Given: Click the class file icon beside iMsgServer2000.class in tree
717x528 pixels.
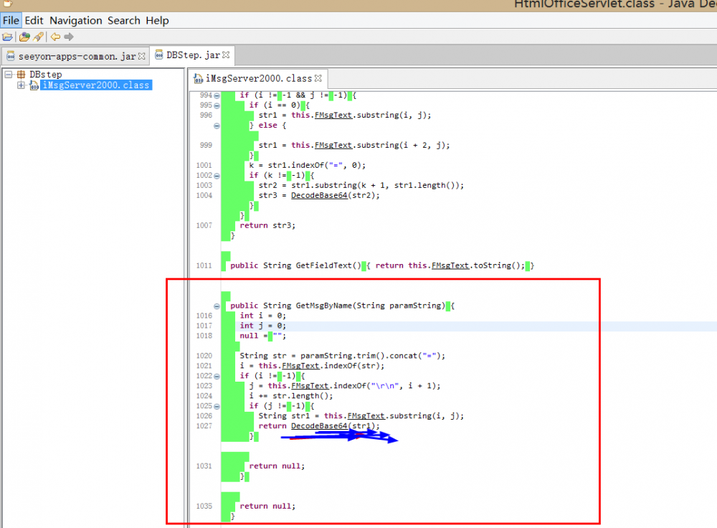Looking at the screenshot, I should click(x=34, y=85).
